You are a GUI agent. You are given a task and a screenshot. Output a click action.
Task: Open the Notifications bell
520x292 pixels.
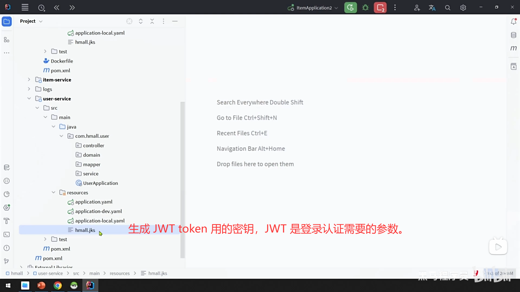(513, 21)
